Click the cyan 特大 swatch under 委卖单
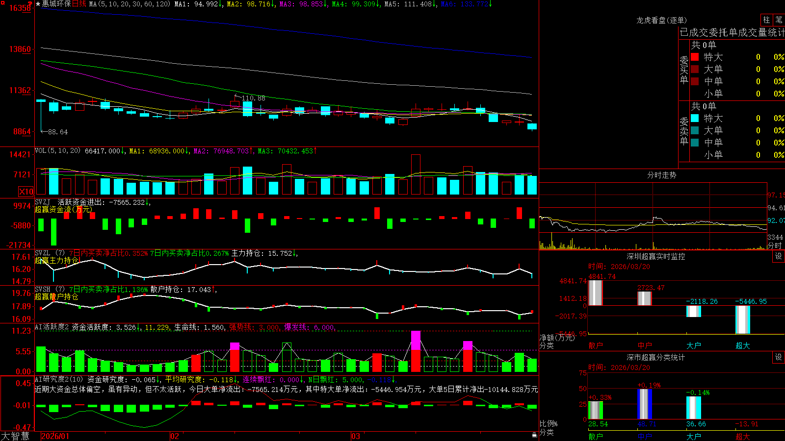Screen dimensions: 785x441 click(695, 118)
